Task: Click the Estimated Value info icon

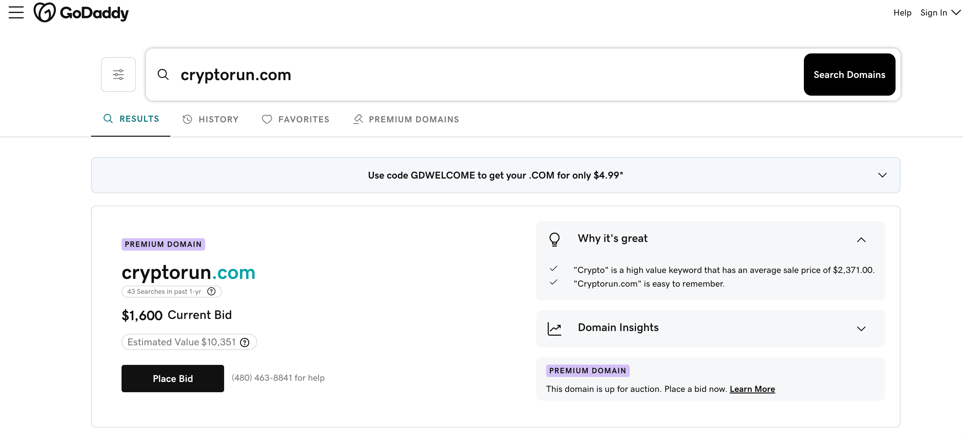Action: coord(245,343)
